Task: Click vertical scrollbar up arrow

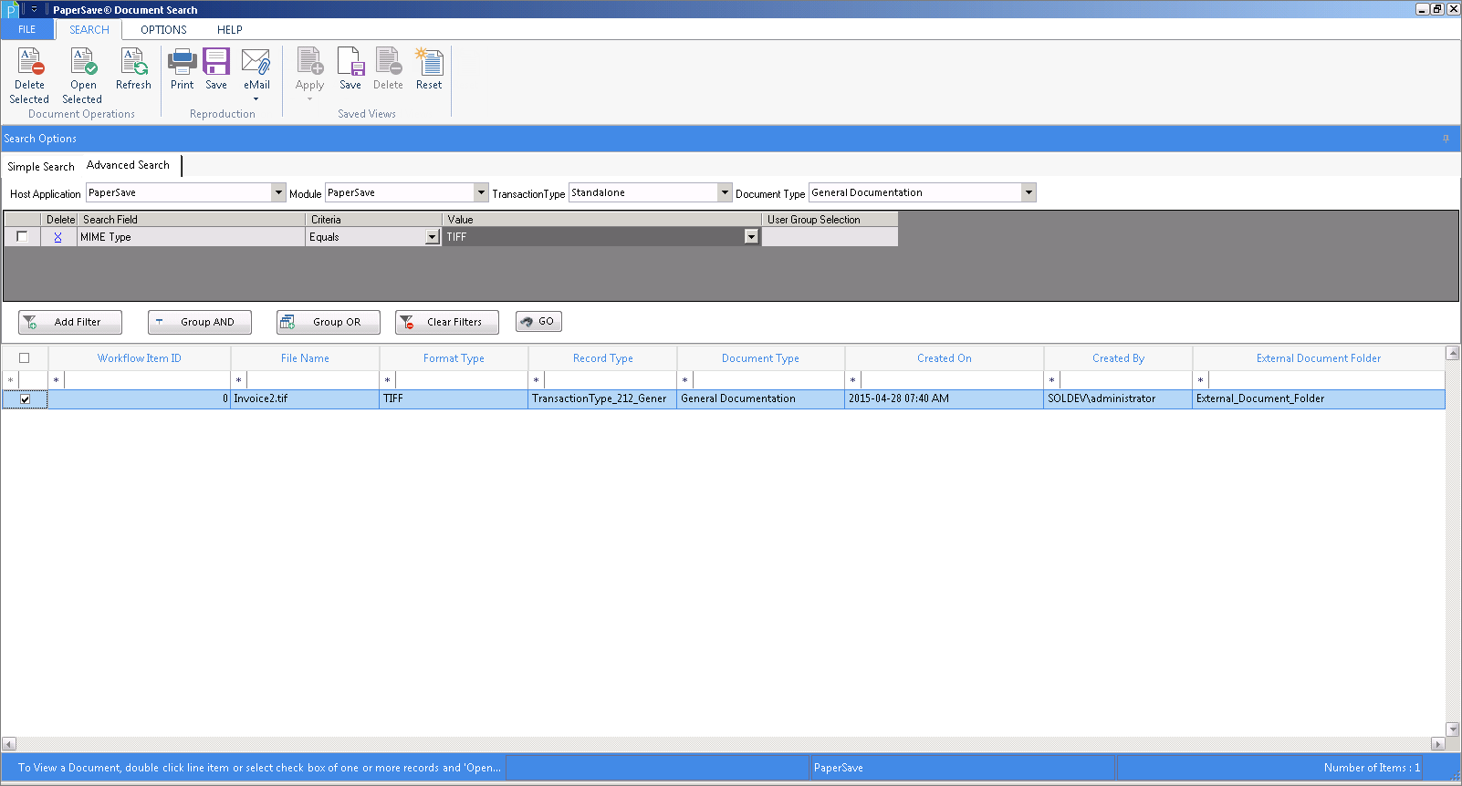Action: [x=1453, y=353]
